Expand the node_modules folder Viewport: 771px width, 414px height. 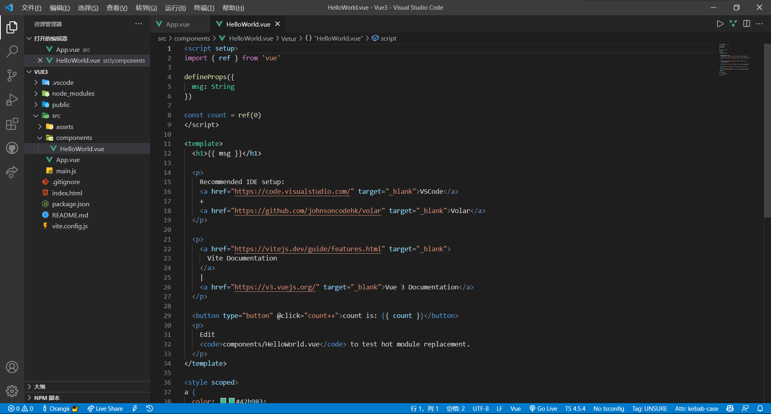pyautogui.click(x=73, y=93)
